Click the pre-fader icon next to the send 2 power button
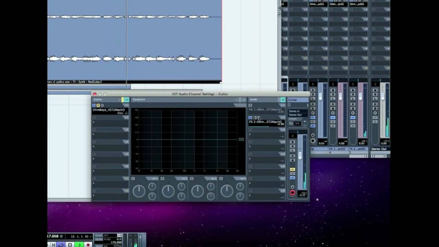 [254, 118]
